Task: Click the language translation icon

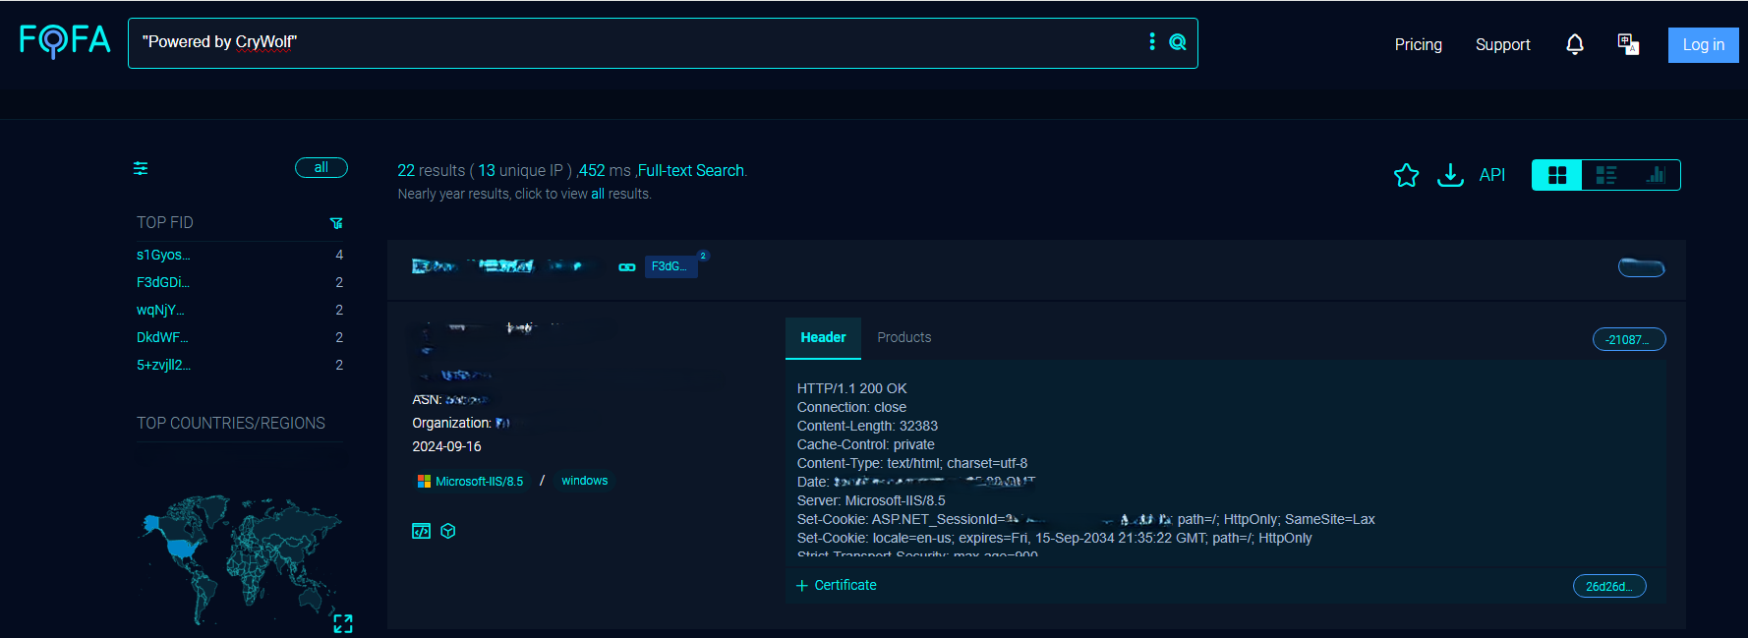Action: pyautogui.click(x=1628, y=44)
